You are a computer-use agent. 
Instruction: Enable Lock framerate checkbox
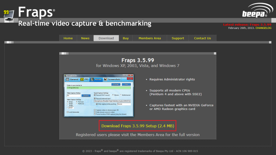pyautogui.click(x=68, y=112)
